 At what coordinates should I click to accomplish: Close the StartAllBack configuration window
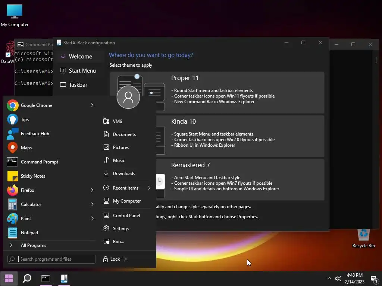tap(320, 42)
